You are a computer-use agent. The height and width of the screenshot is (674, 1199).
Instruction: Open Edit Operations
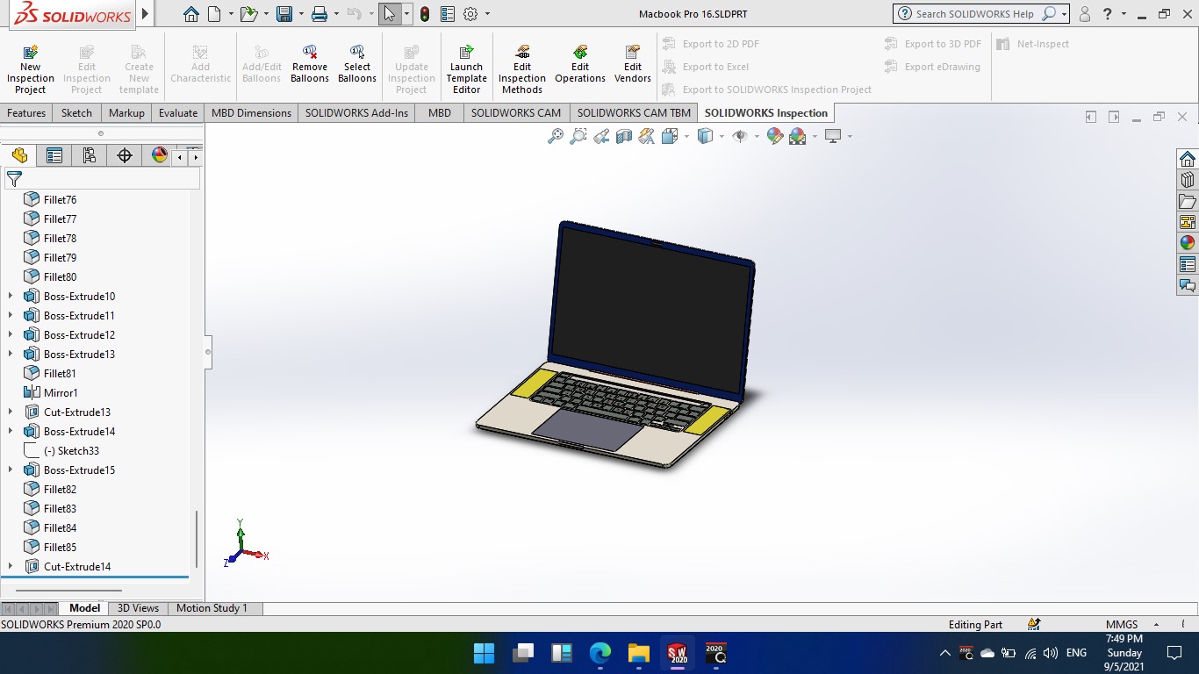[x=580, y=64]
